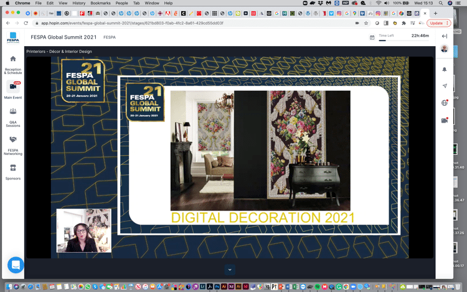Bookmark this page with star icon
This screenshot has width=467, height=292.
pyautogui.click(x=366, y=23)
